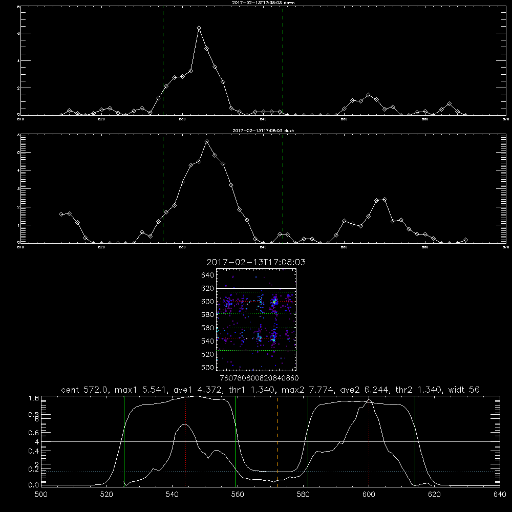Click the green vertical line near 581 in bottom plot
512x512 pixels.
(x=308, y=441)
